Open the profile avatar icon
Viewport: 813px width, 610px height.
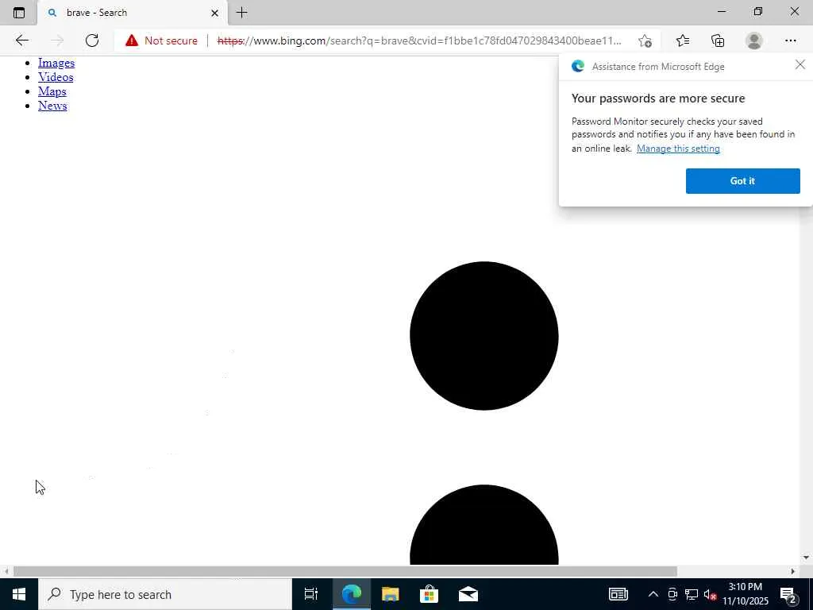(x=754, y=41)
